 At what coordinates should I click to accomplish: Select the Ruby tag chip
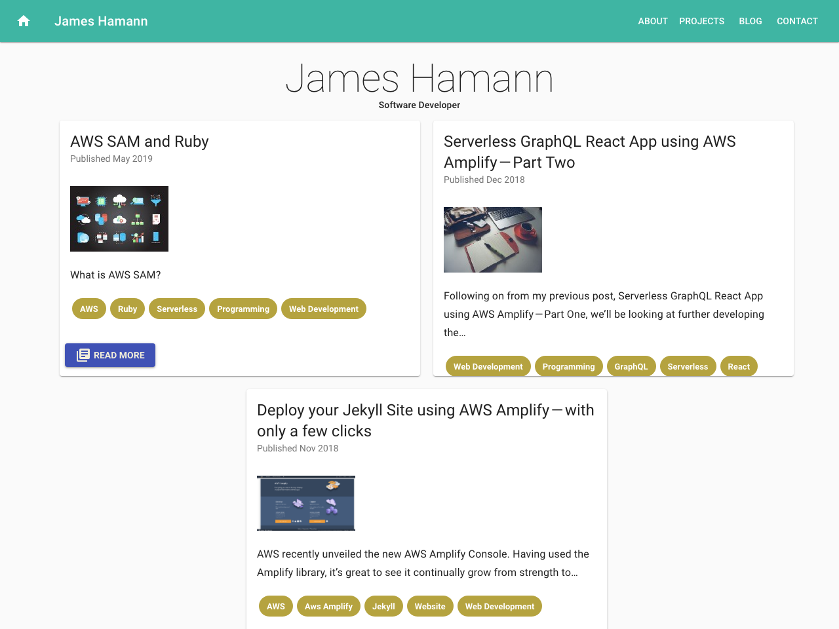(127, 309)
